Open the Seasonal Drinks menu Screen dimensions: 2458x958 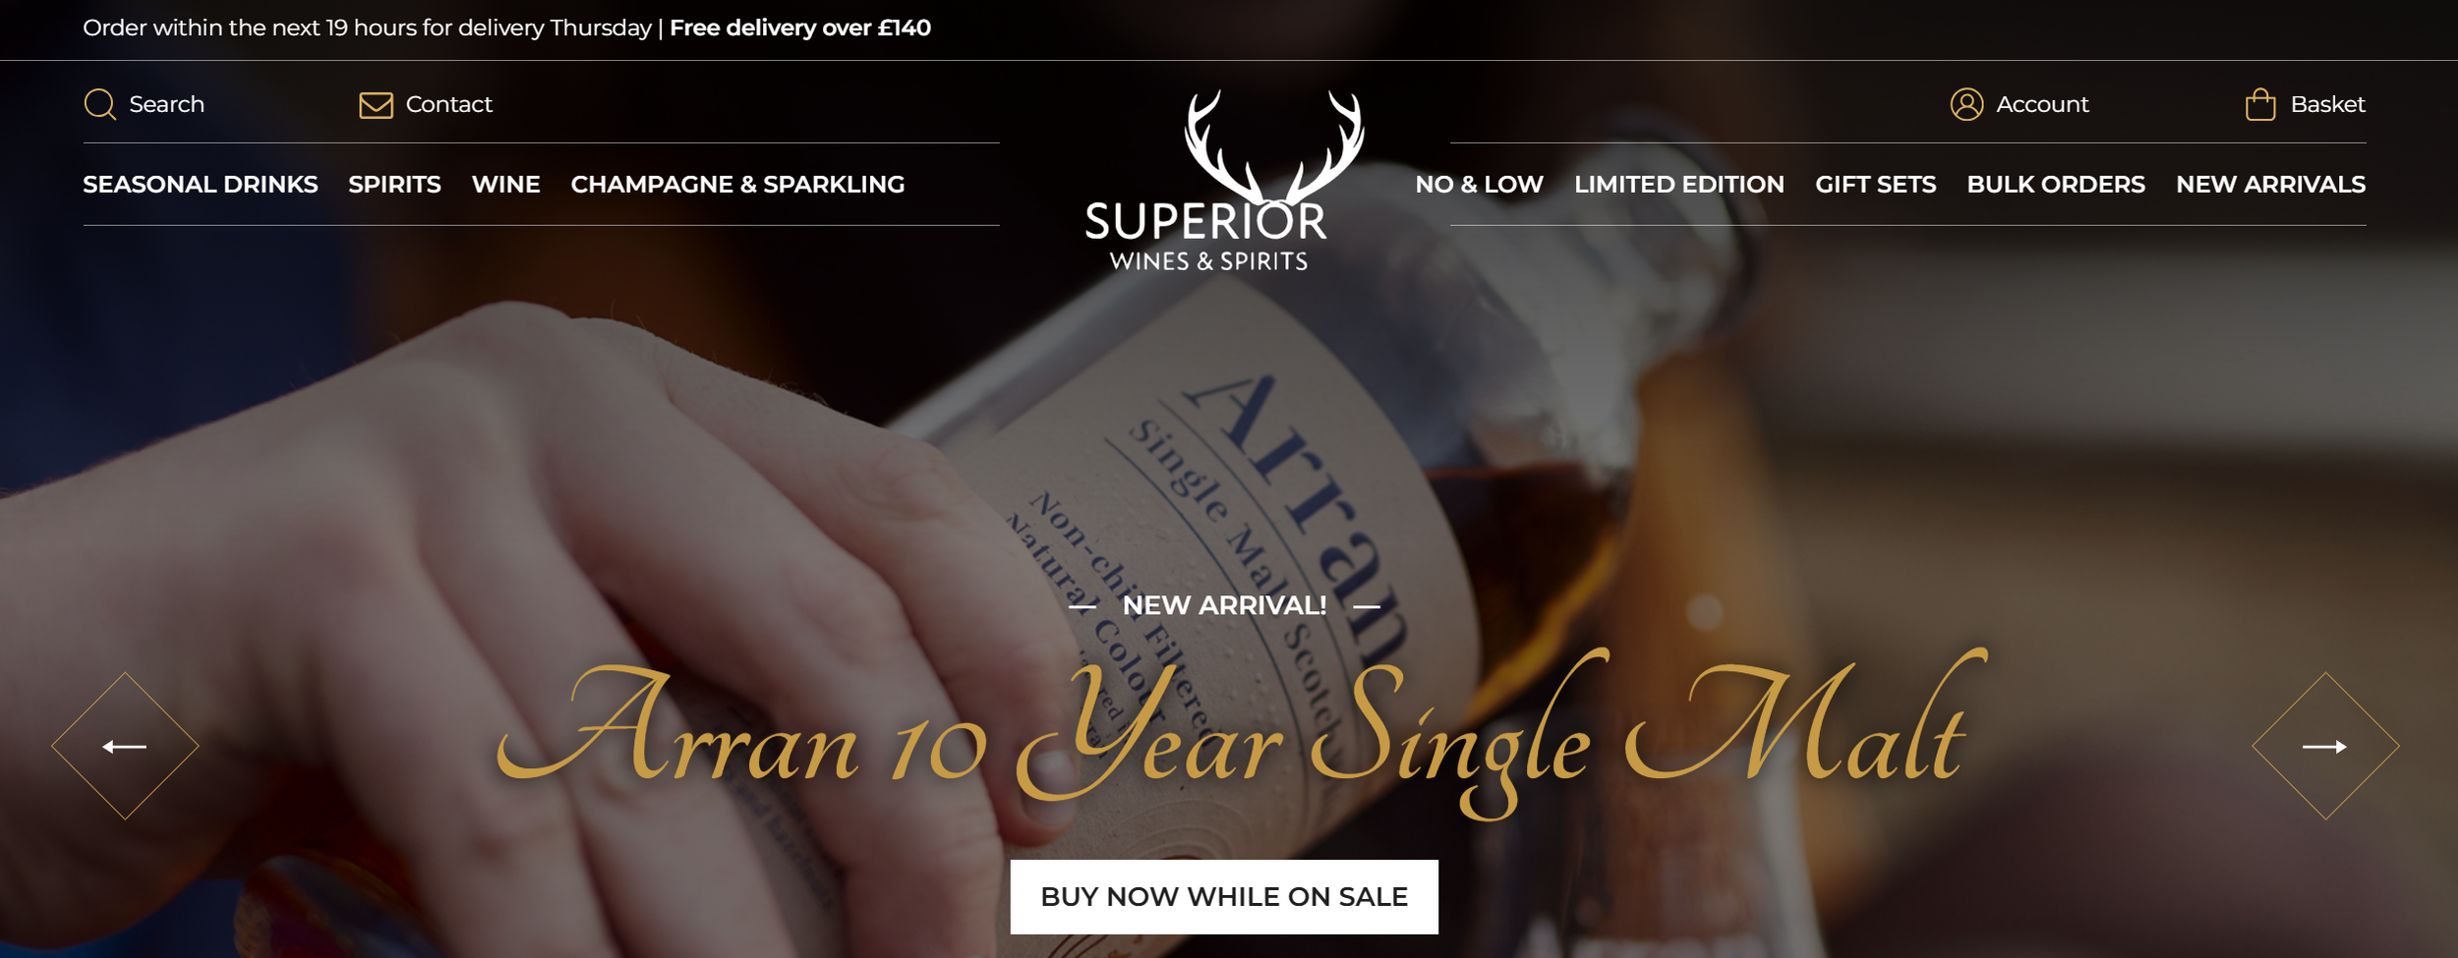click(201, 185)
